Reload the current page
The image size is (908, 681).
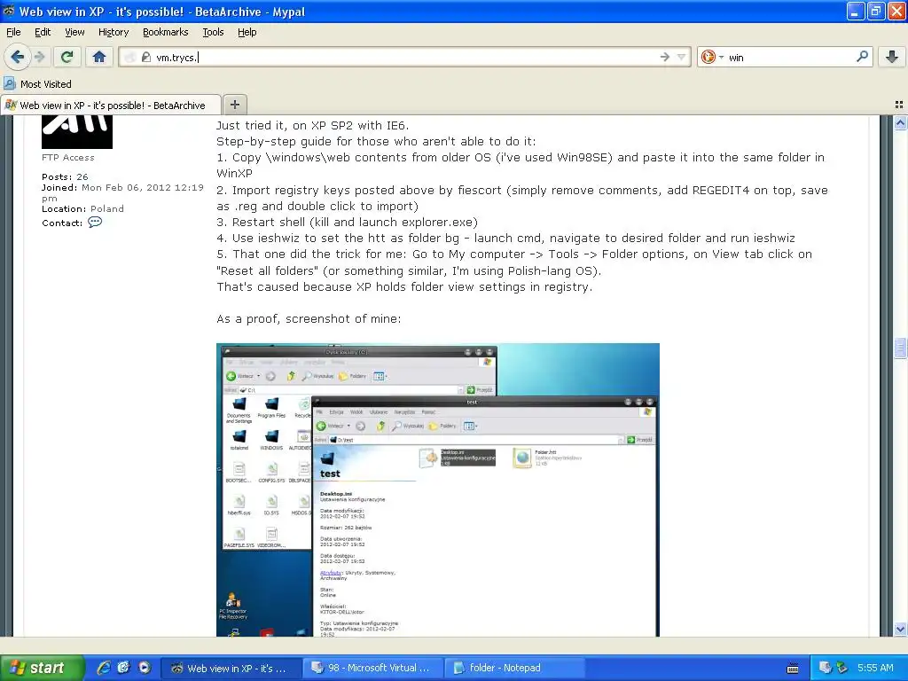(67, 57)
